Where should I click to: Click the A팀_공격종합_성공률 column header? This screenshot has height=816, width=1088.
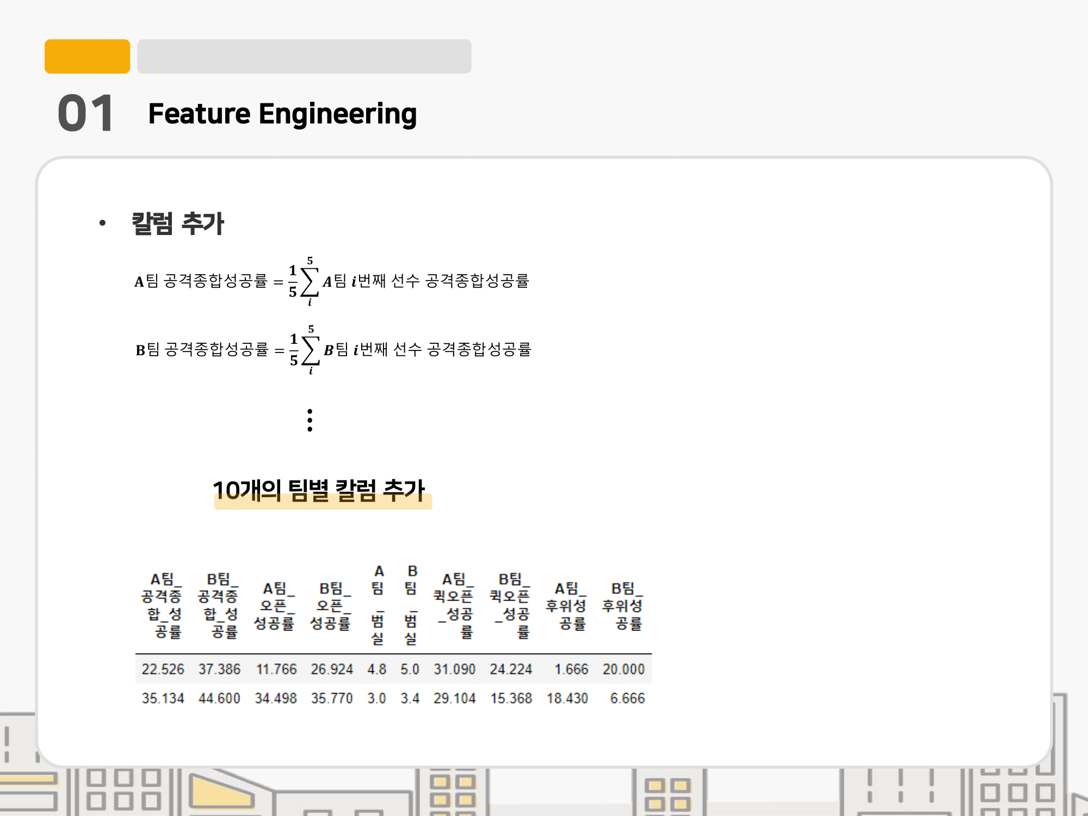coord(162,605)
